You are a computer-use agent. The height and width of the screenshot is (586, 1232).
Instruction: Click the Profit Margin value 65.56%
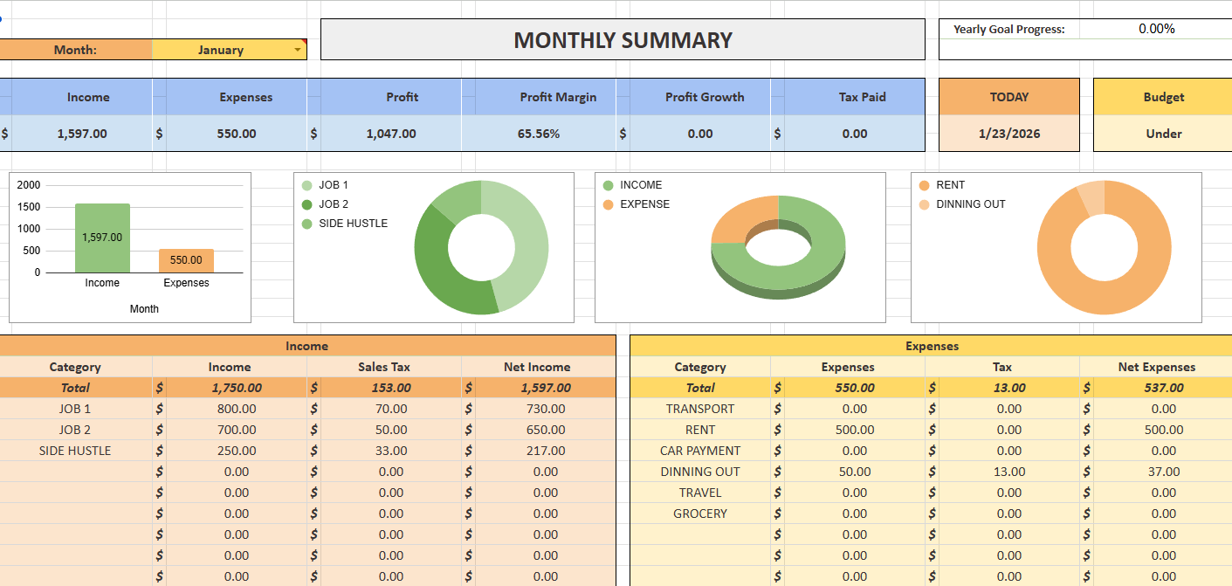tap(539, 134)
